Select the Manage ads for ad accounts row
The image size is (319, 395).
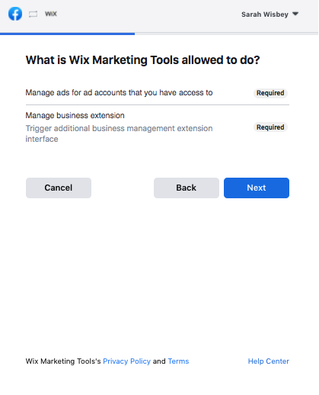[158, 93]
